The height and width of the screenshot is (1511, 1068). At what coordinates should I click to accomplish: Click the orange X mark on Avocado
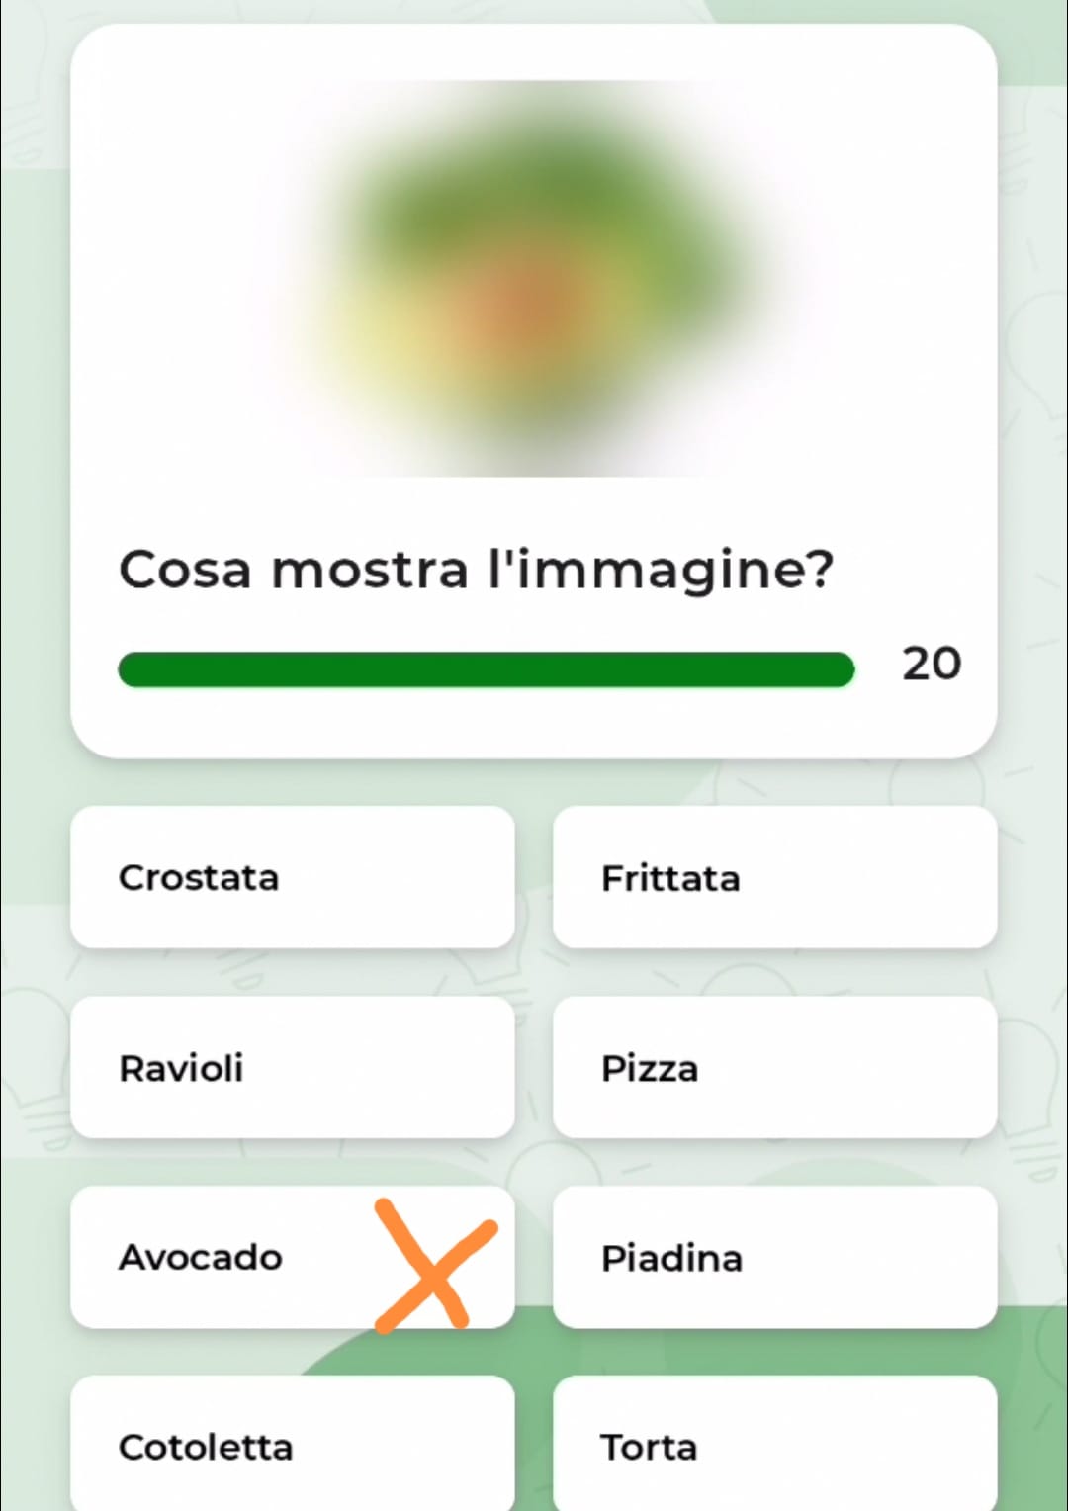[x=433, y=1265]
